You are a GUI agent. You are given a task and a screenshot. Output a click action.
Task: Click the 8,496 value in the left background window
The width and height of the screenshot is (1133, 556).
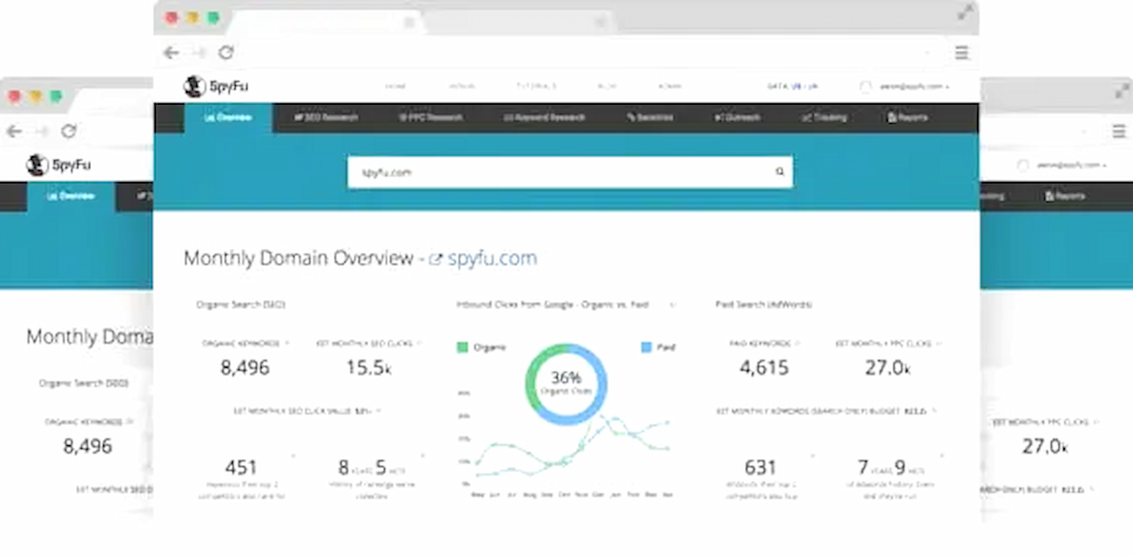point(87,446)
